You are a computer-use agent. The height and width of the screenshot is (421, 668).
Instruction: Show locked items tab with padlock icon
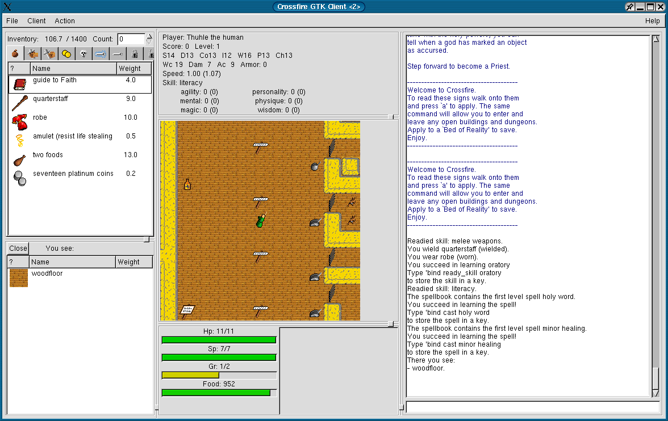pos(135,54)
